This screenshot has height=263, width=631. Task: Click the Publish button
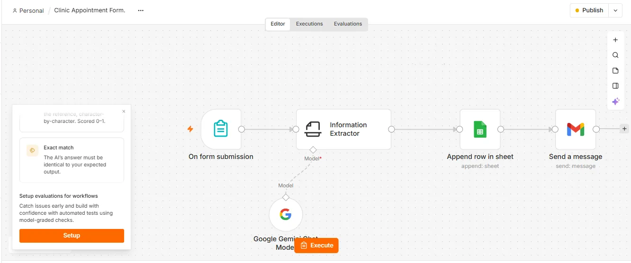[589, 10]
